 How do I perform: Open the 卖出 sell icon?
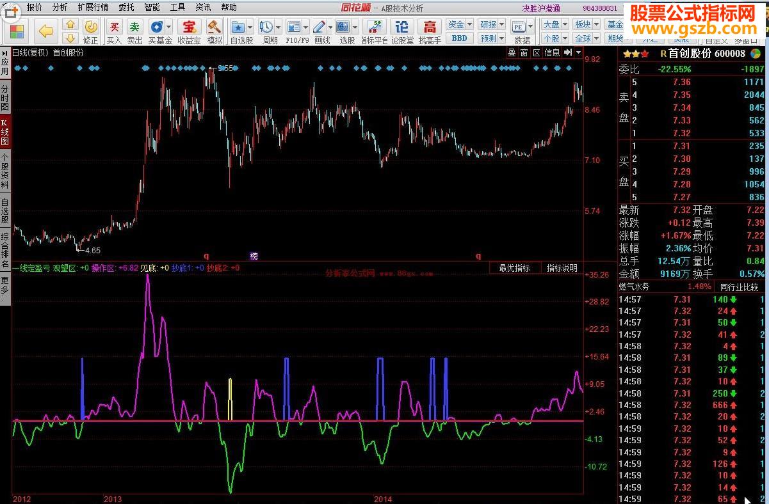pos(134,27)
